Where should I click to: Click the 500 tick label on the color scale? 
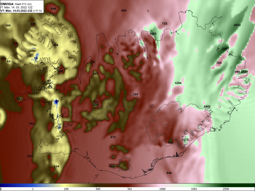(x=98, y=189)
